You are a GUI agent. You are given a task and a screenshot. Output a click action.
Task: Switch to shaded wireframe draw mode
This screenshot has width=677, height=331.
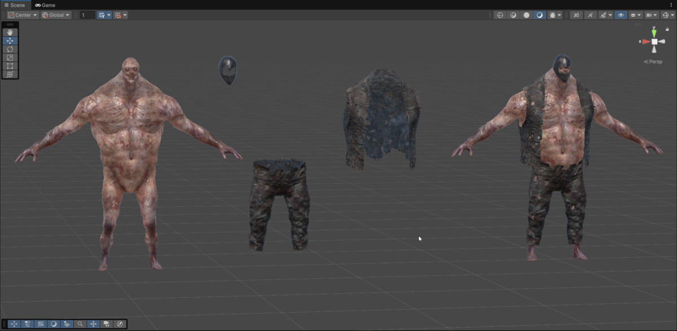(x=513, y=15)
